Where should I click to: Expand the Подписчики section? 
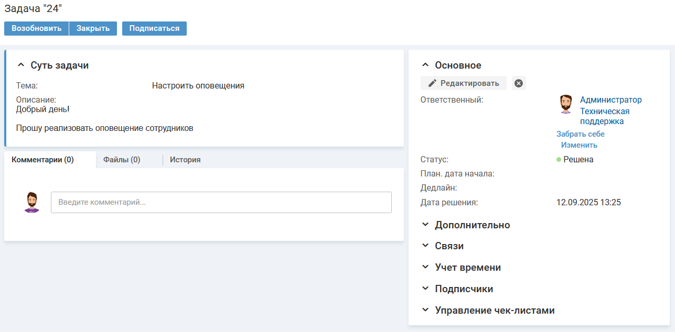(x=425, y=289)
